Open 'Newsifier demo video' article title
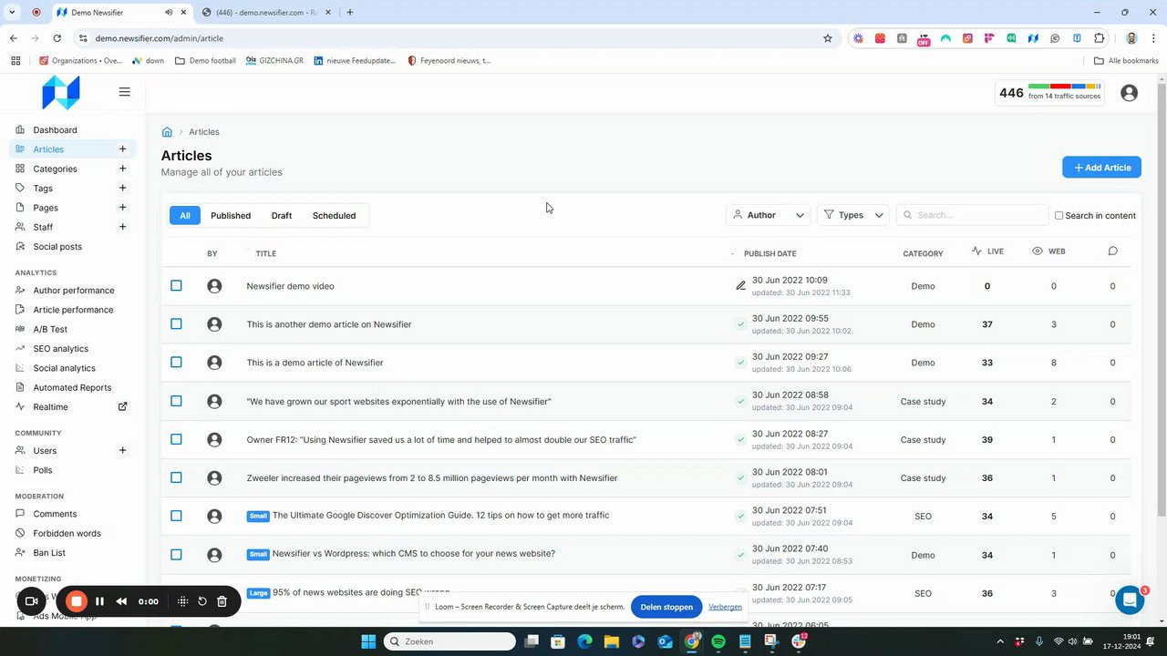Screen dimensions: 1167x656 (x=290, y=286)
